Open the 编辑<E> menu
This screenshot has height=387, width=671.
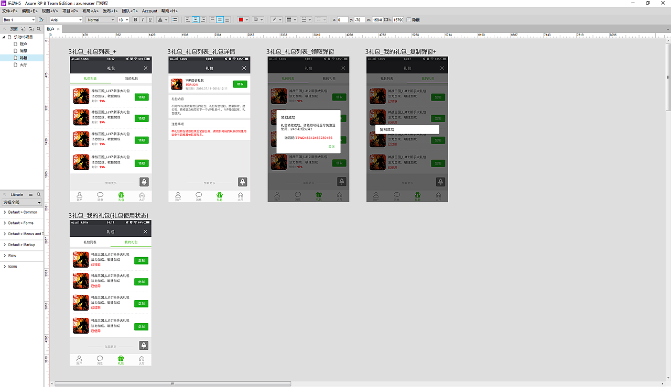pyautogui.click(x=29, y=11)
